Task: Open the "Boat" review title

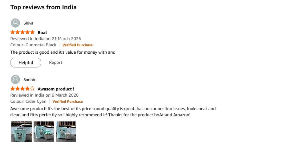Action: (42, 33)
